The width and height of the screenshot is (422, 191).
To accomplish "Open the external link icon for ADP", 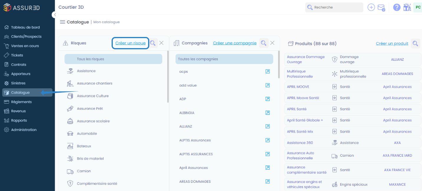I will pyautogui.click(x=267, y=99).
